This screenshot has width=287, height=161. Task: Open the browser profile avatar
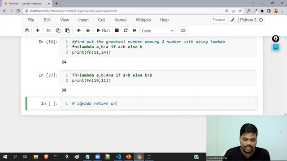(x=276, y=11)
